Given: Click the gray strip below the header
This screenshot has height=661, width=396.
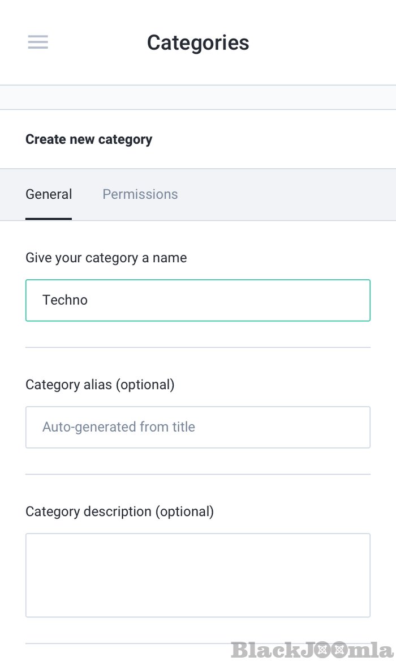Looking at the screenshot, I should [x=198, y=97].
